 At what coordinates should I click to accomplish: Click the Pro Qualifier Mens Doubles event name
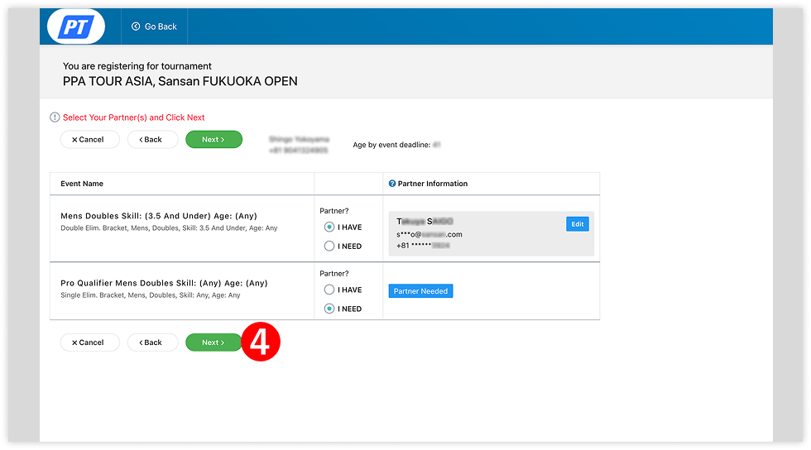(164, 283)
